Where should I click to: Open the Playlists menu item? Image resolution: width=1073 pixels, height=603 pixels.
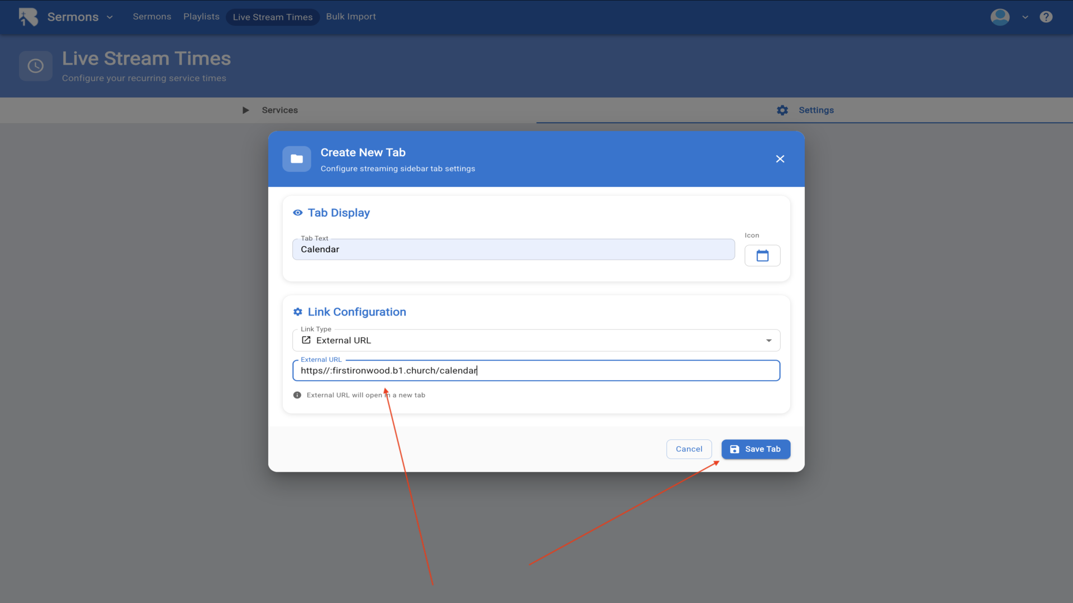201,17
